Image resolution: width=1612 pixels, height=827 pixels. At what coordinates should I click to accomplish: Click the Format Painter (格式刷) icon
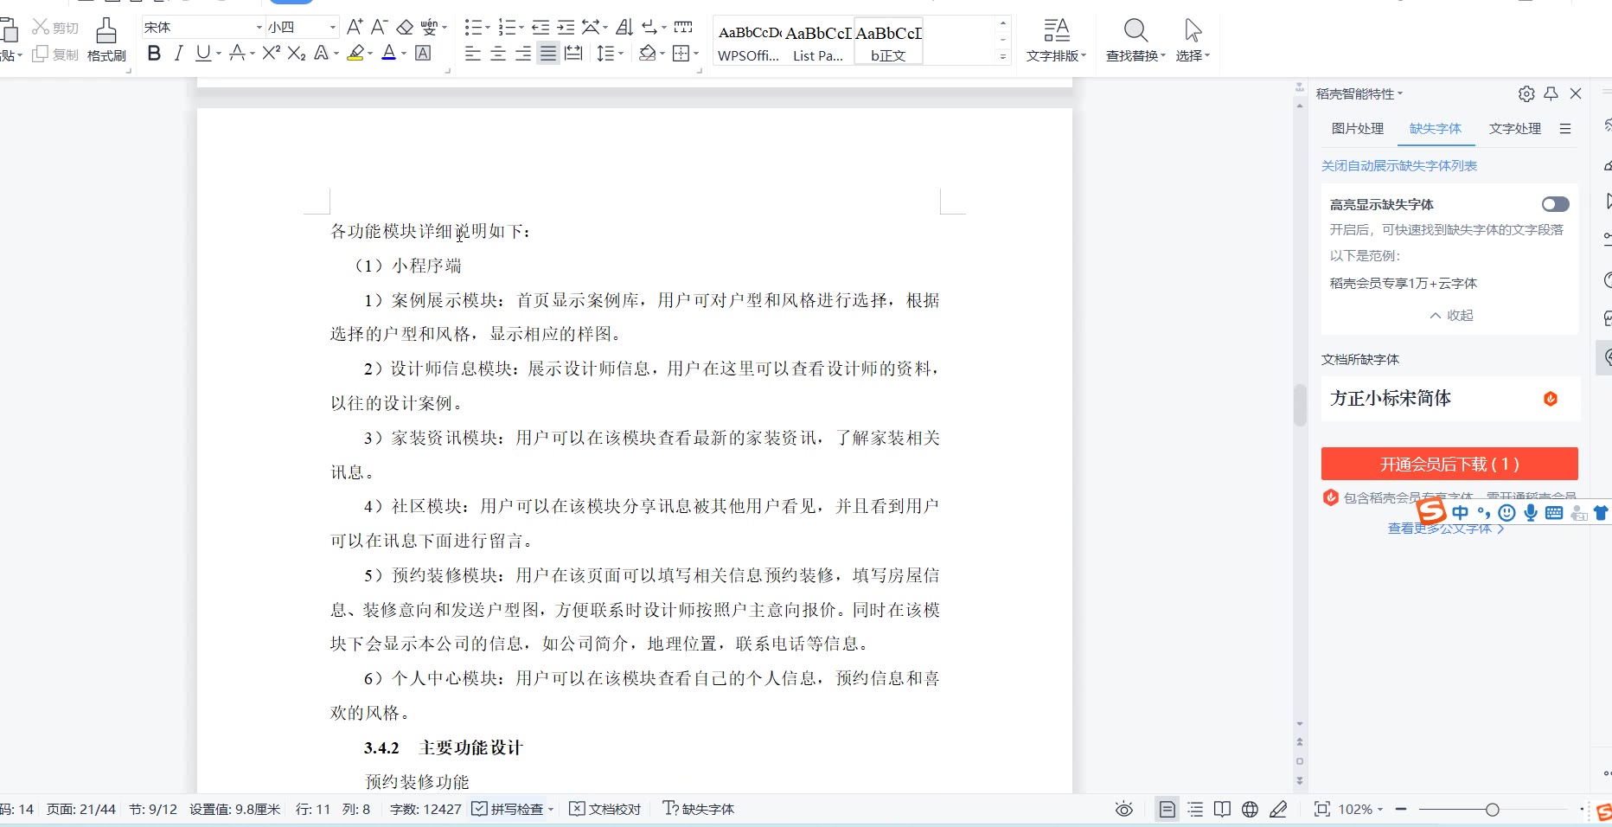pos(106,31)
